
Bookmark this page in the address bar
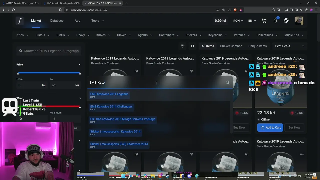tap(60, 10)
